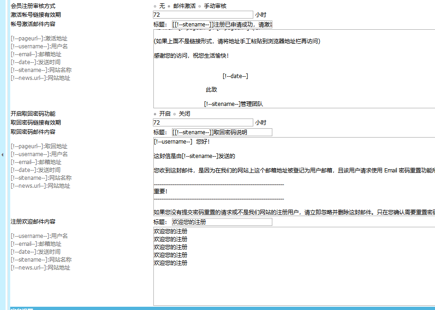Select 无 for member registration review

click(x=155, y=7)
